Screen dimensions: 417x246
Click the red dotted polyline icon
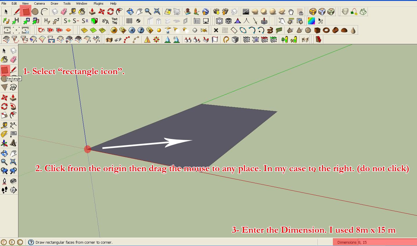click(x=127, y=39)
